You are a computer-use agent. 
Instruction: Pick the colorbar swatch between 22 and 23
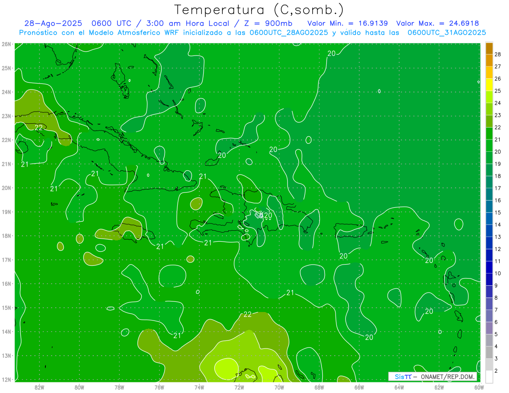tap(489, 121)
